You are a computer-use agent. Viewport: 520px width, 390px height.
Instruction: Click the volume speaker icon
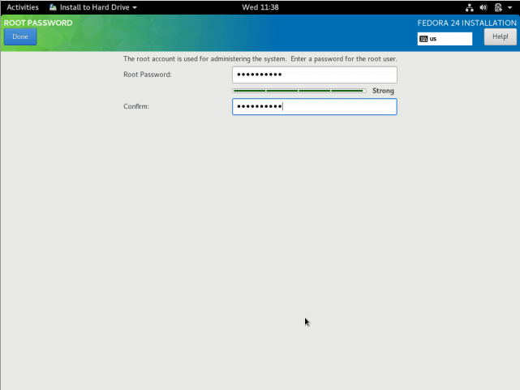[483, 7]
